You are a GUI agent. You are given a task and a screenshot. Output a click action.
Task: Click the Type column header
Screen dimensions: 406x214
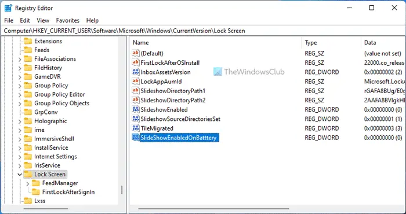[x=331, y=43]
